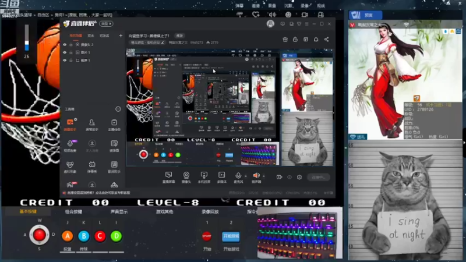This screenshot has width=466, height=262.
Task: Click the red START button
Action: coord(207,236)
